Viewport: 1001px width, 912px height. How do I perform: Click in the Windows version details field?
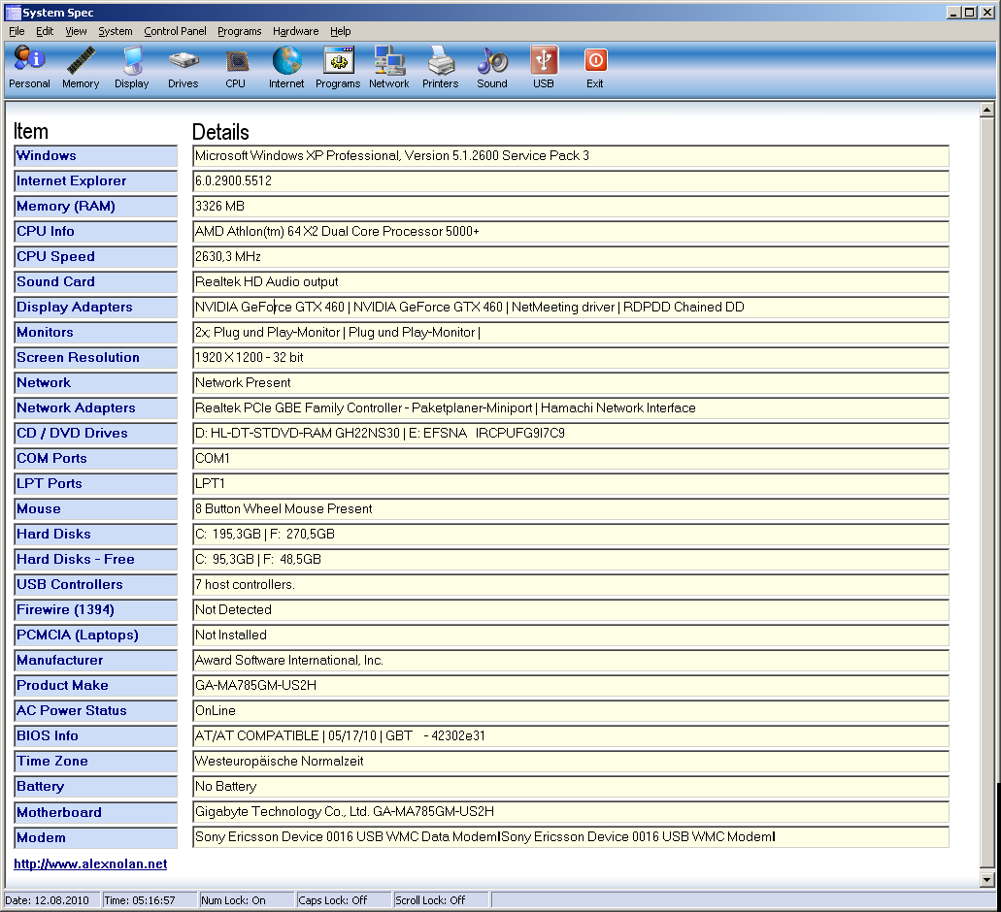[571, 155]
